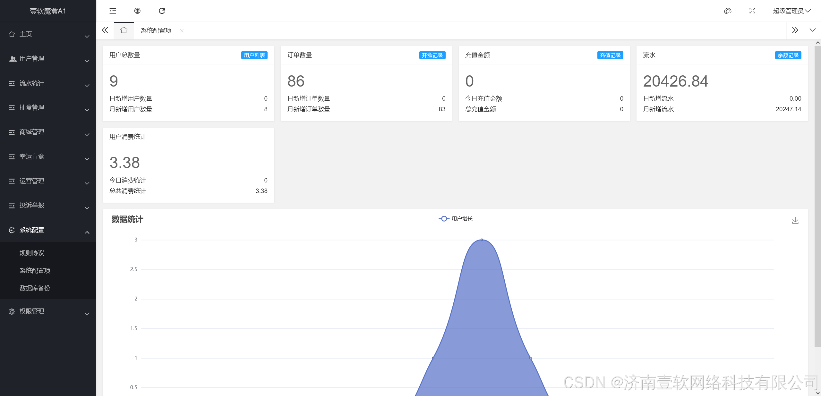Toggle fullscreen mode icon
Image resolution: width=821 pixels, height=396 pixels.
[752, 11]
